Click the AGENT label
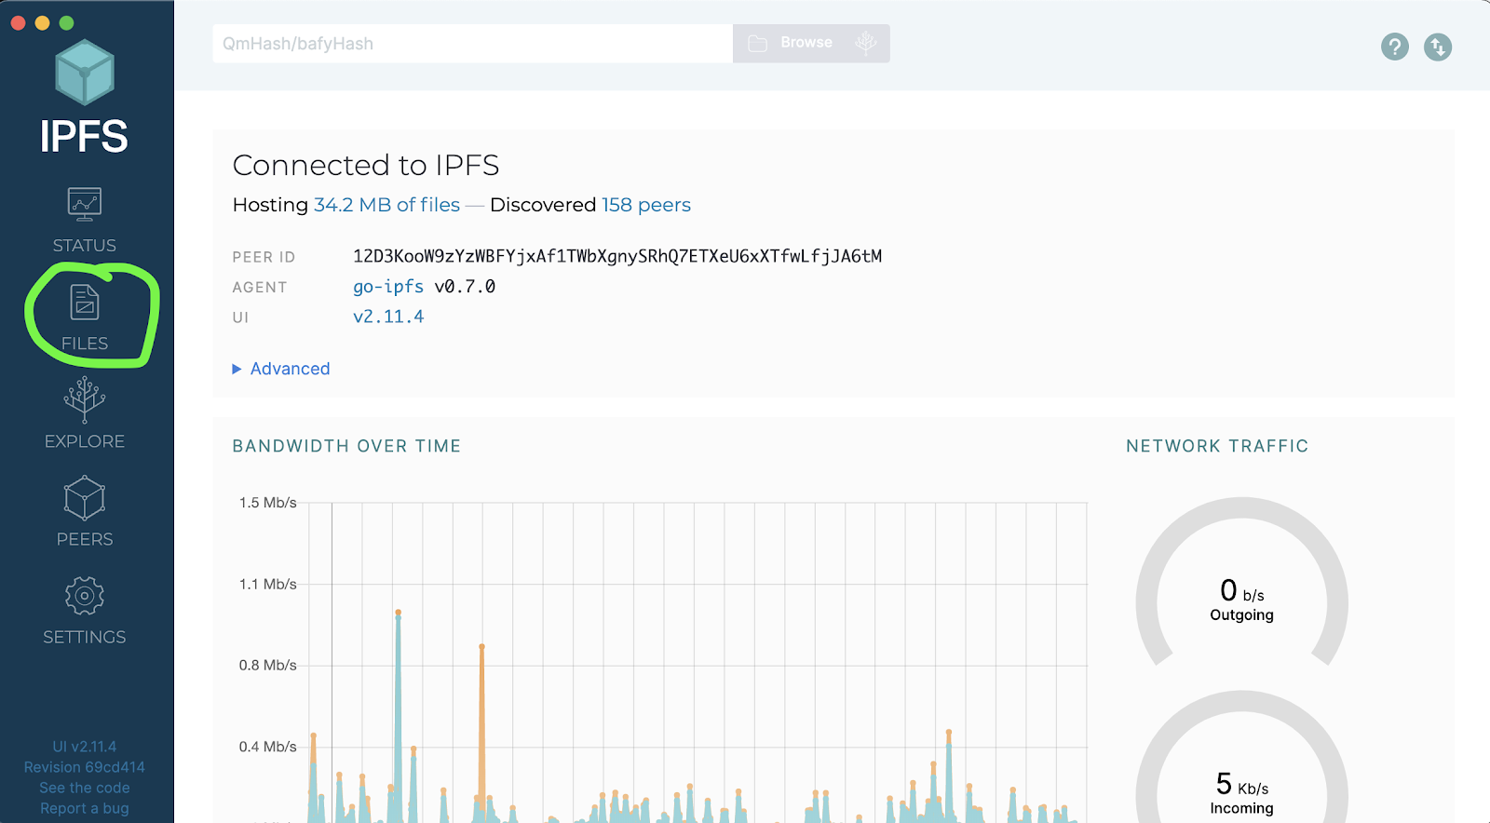The height and width of the screenshot is (823, 1490). pos(260,288)
